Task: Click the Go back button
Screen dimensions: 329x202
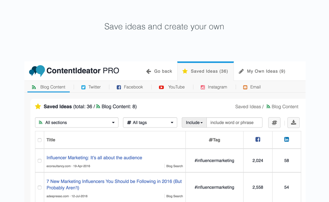Action: (159, 71)
